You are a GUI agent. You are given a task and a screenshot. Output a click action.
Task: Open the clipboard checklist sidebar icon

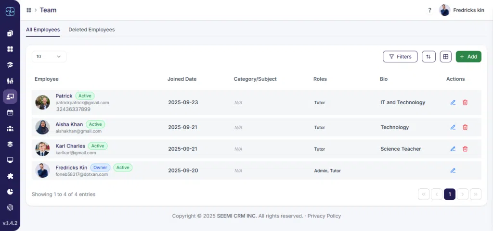(x=10, y=33)
